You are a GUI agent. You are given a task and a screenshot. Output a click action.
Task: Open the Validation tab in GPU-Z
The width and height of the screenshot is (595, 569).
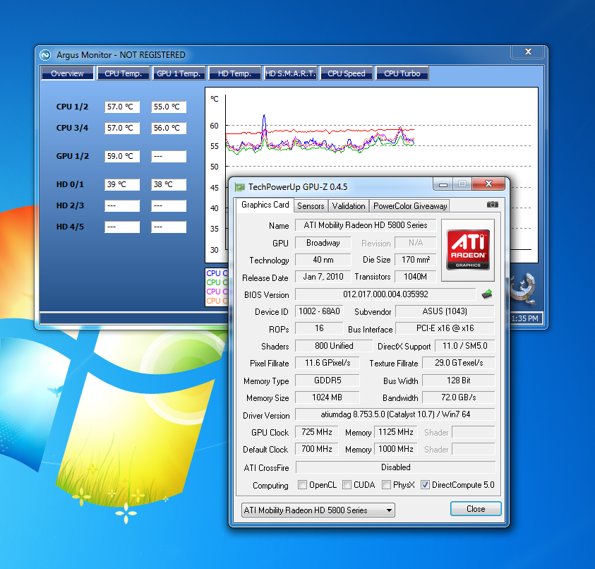coord(349,205)
